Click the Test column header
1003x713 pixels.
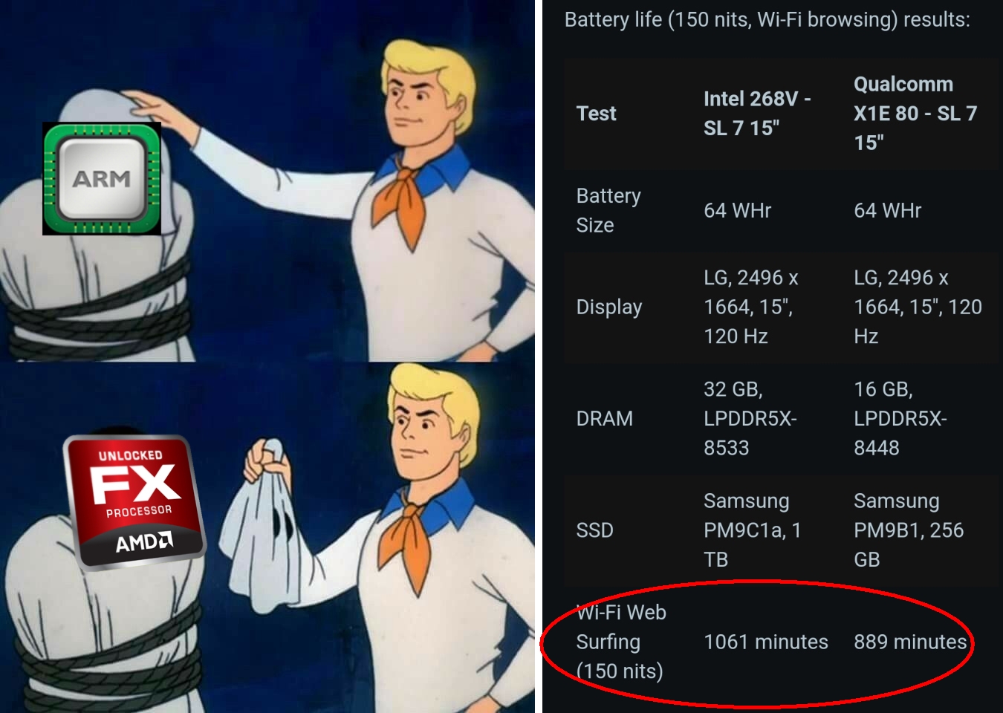pos(596,114)
